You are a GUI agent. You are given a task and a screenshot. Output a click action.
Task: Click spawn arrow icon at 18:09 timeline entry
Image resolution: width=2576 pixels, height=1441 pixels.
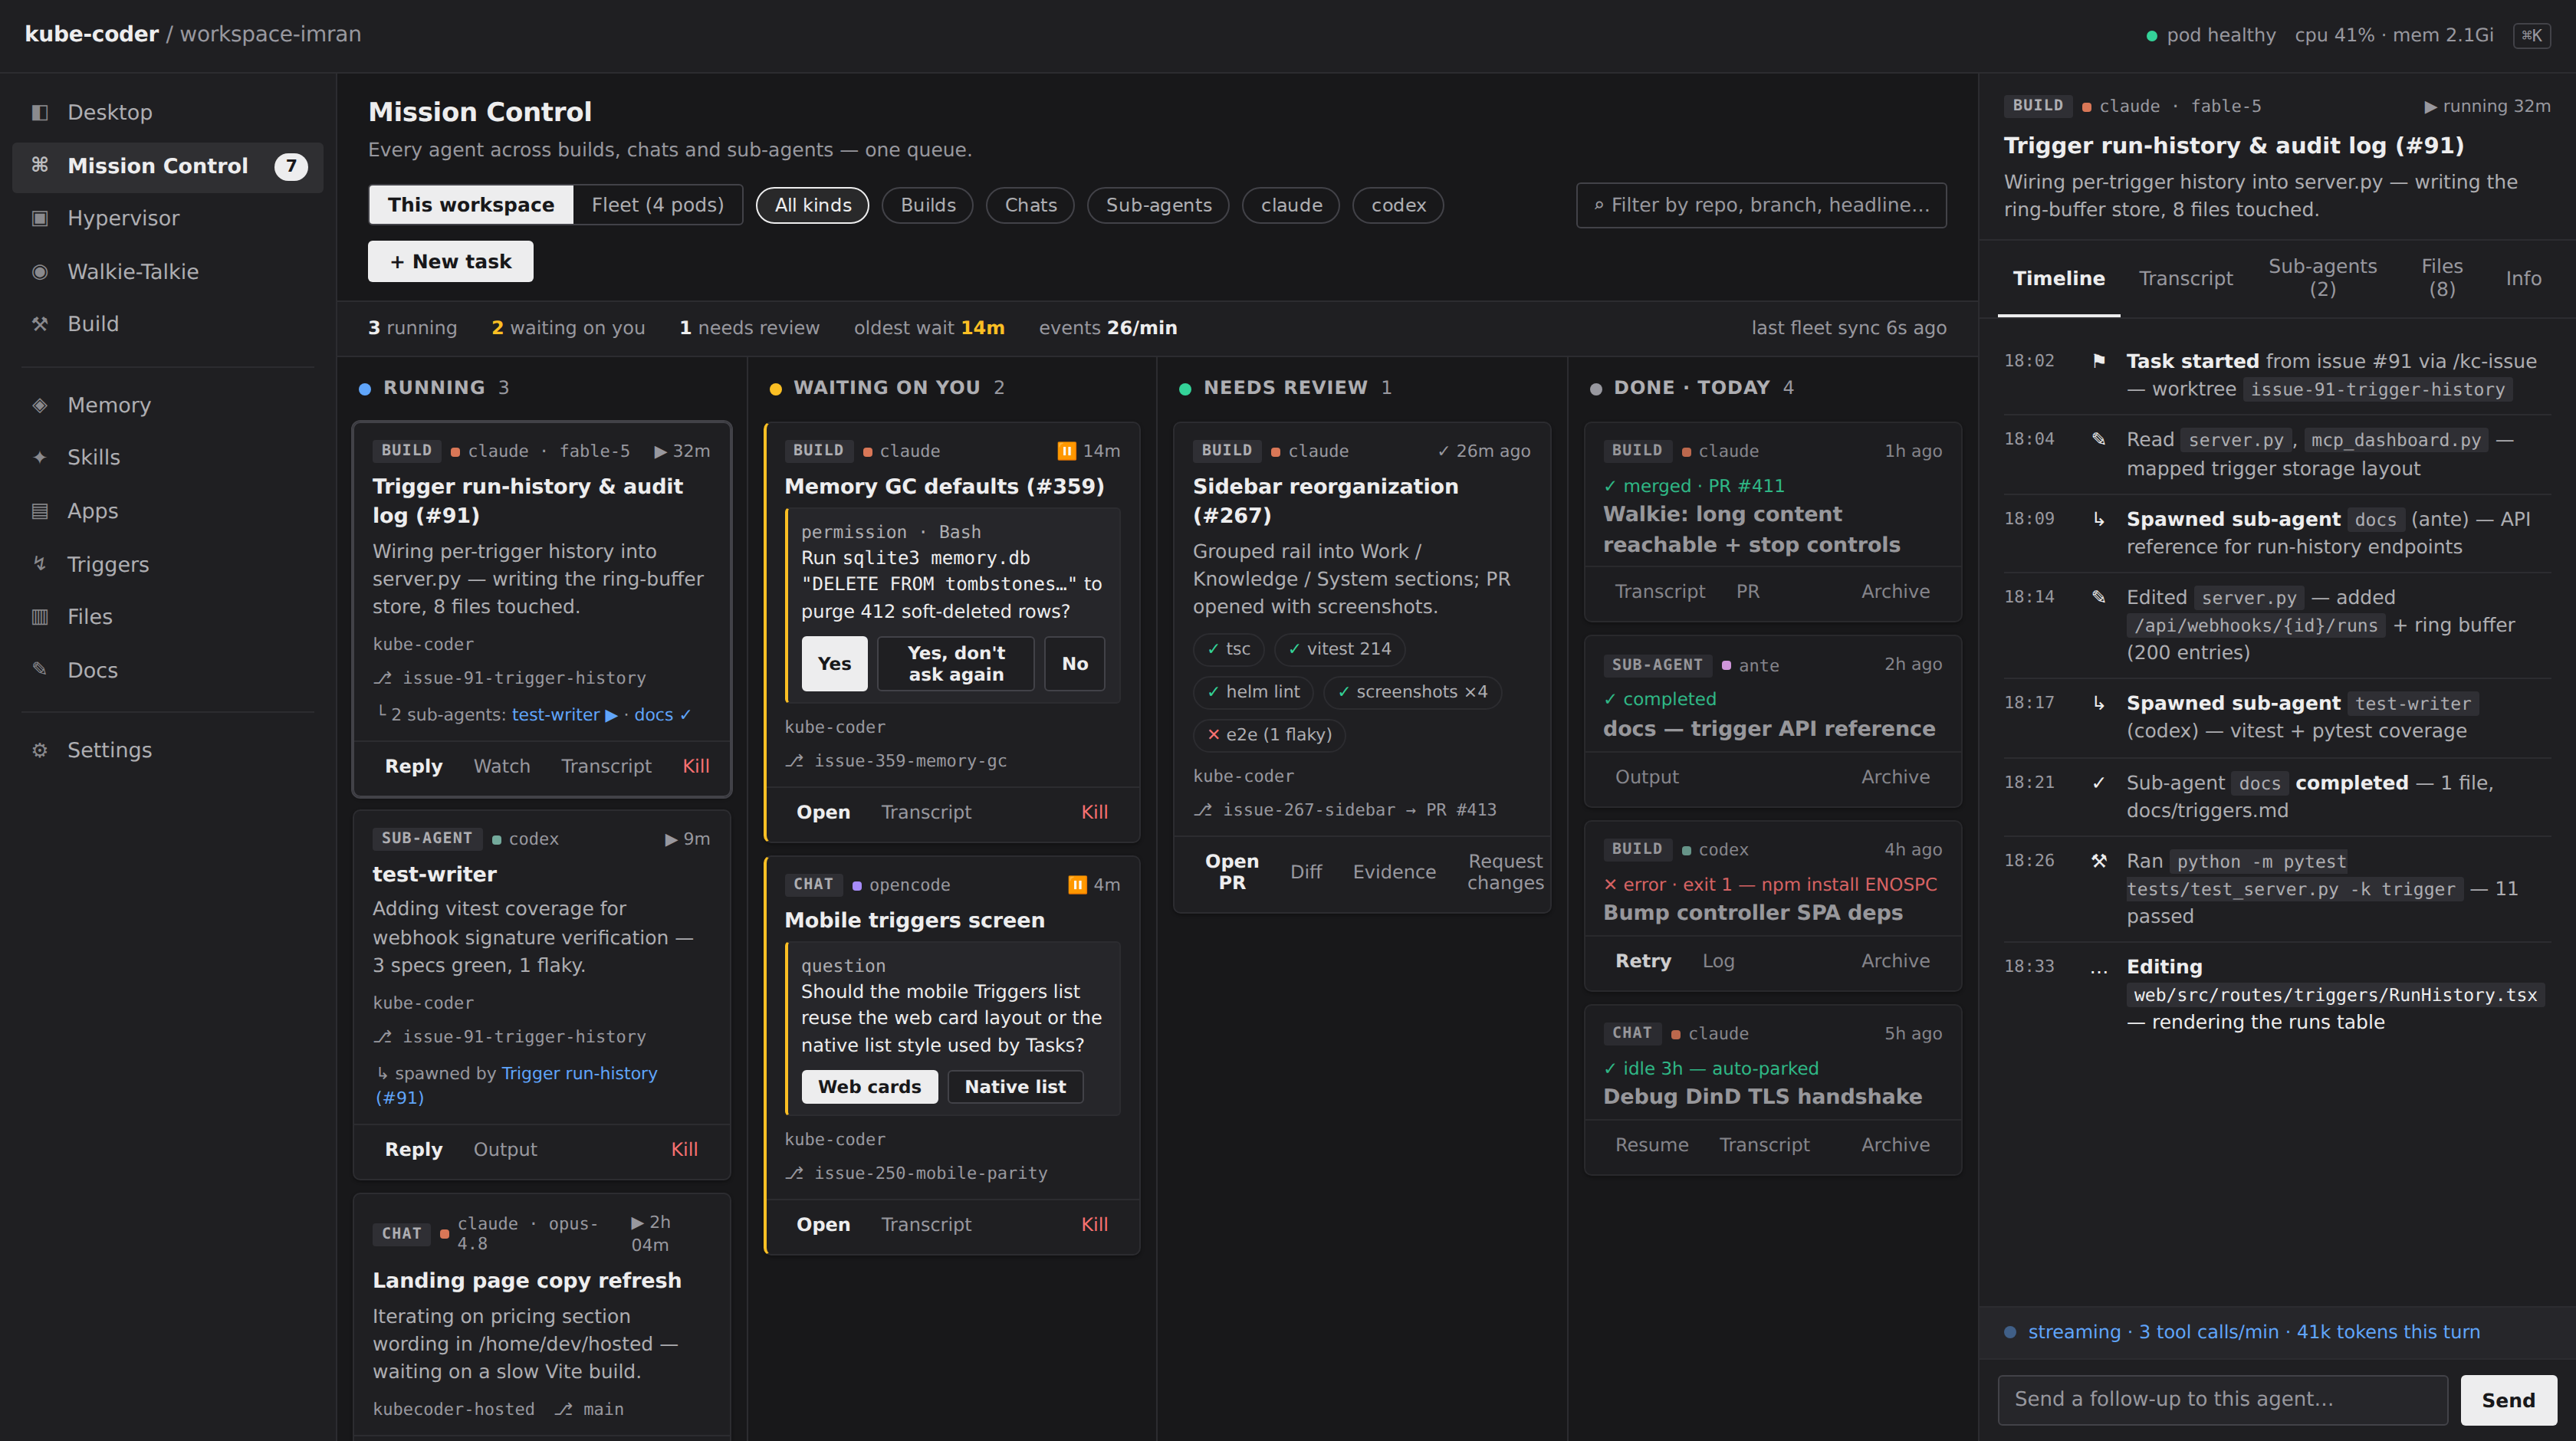click(2099, 519)
